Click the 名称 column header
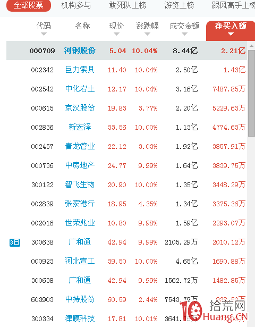 82,26
